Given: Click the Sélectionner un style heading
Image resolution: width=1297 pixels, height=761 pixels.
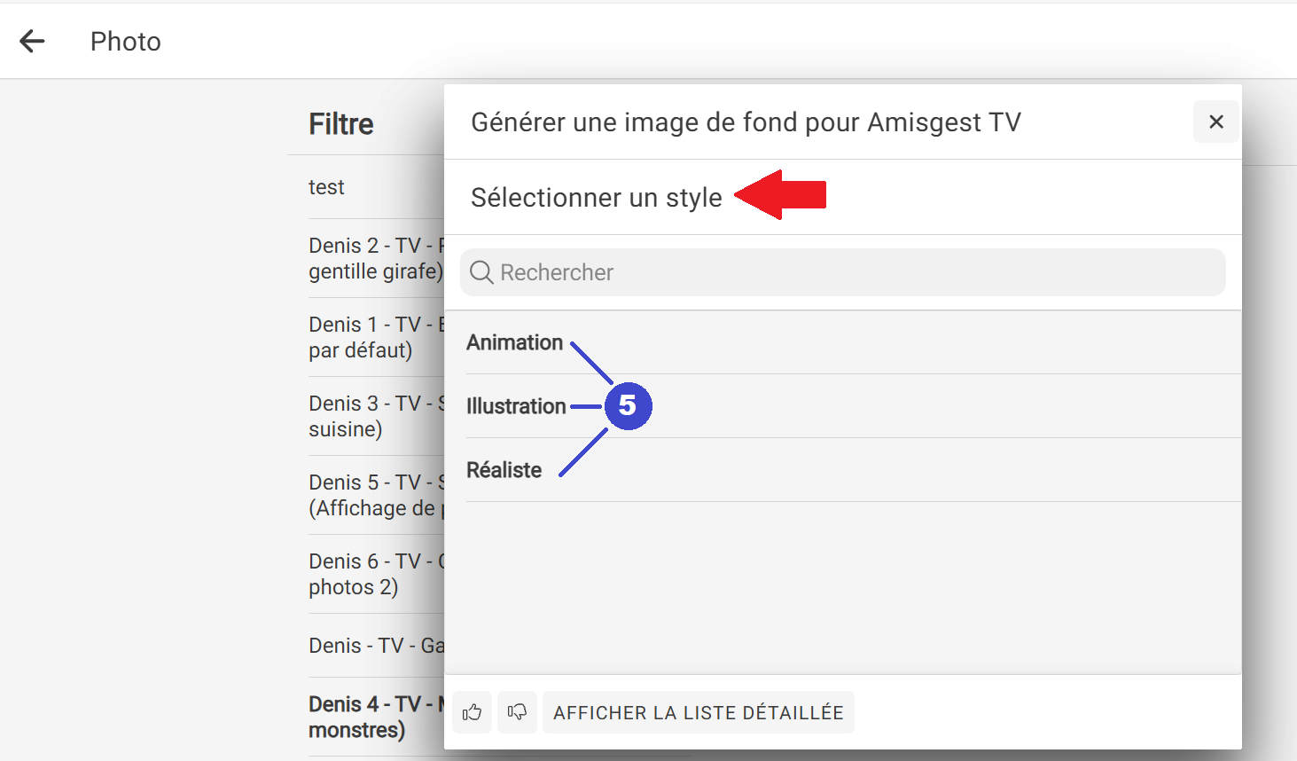Looking at the screenshot, I should 596,197.
